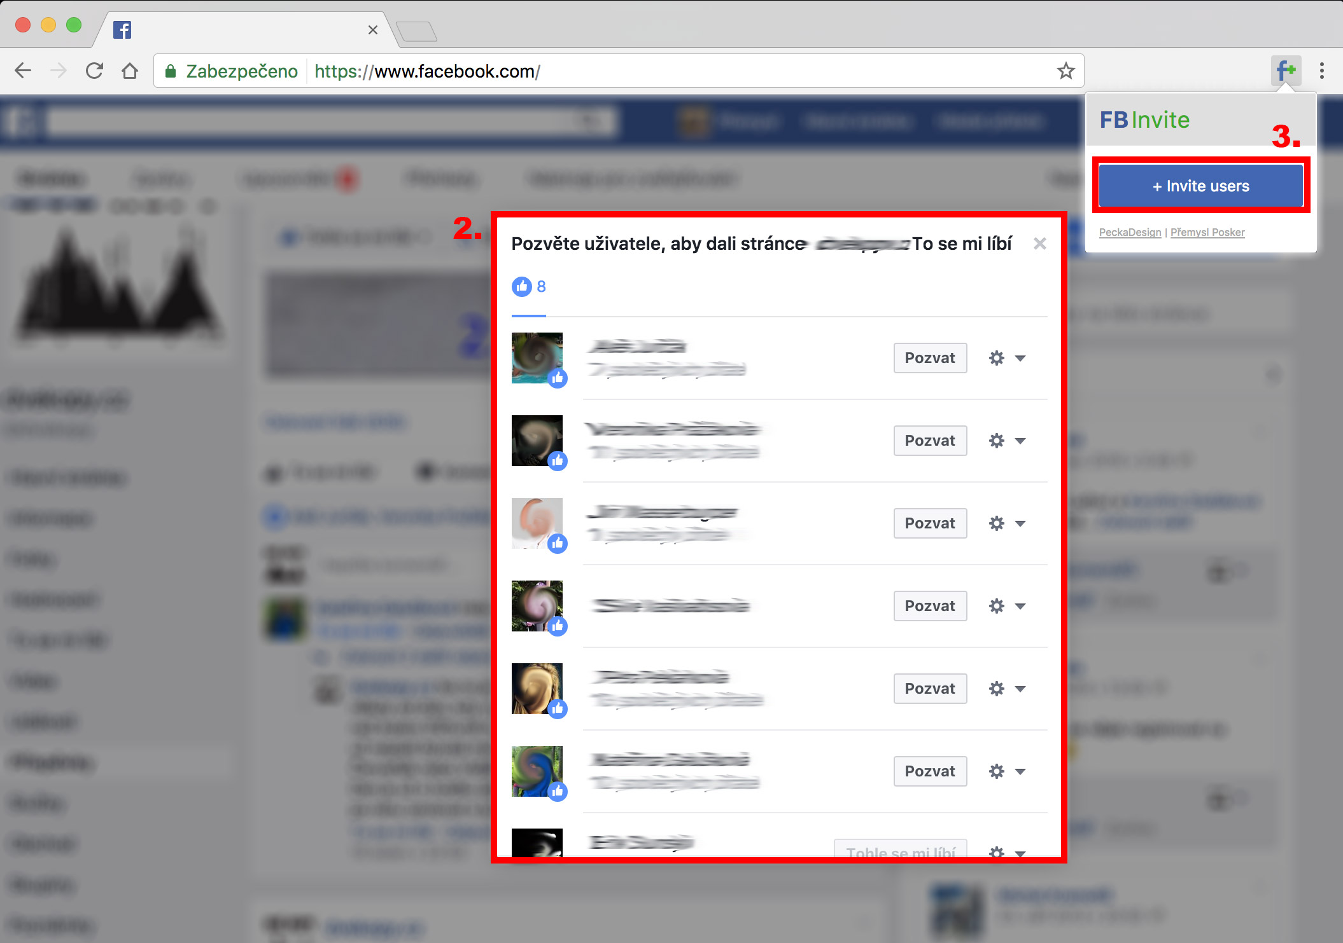Click Pozvat for the sixth person
This screenshot has width=1343, height=943.
[x=930, y=771]
